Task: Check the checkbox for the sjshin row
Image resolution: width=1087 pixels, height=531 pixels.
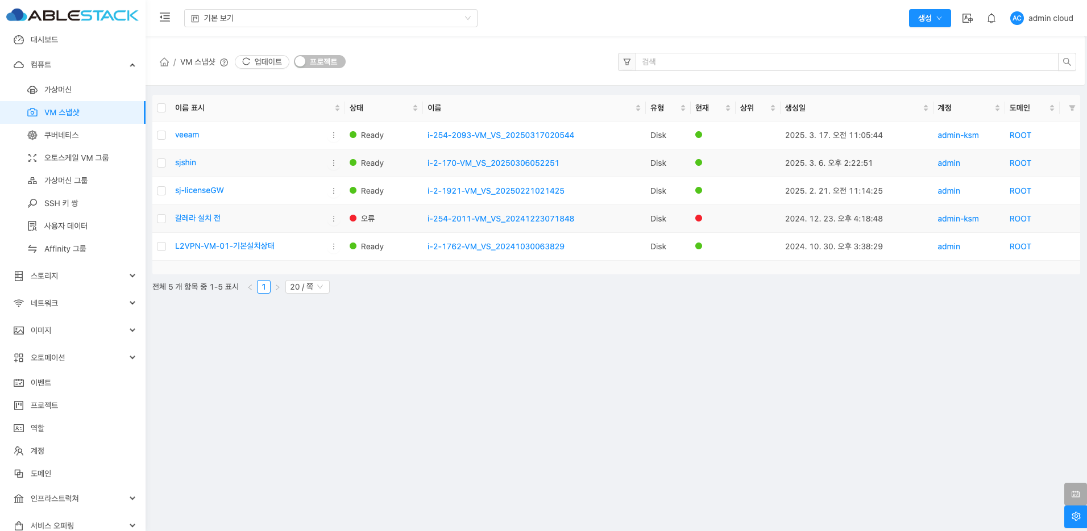Action: coord(161,163)
